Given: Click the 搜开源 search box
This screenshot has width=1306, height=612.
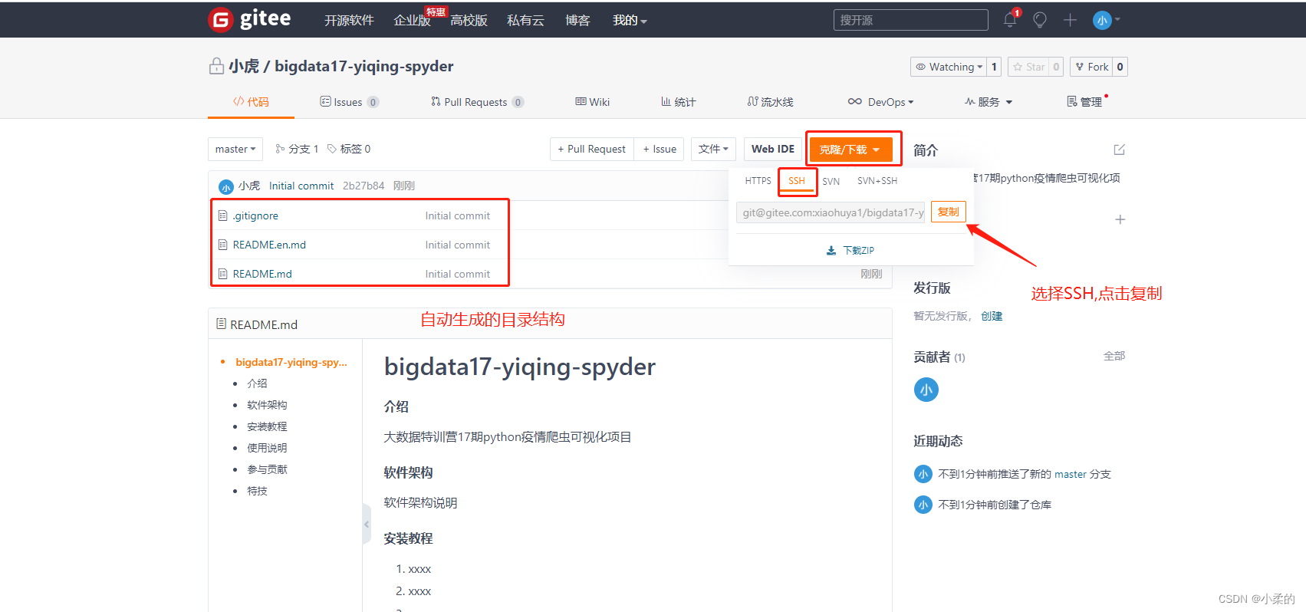Looking at the screenshot, I should click(x=910, y=20).
